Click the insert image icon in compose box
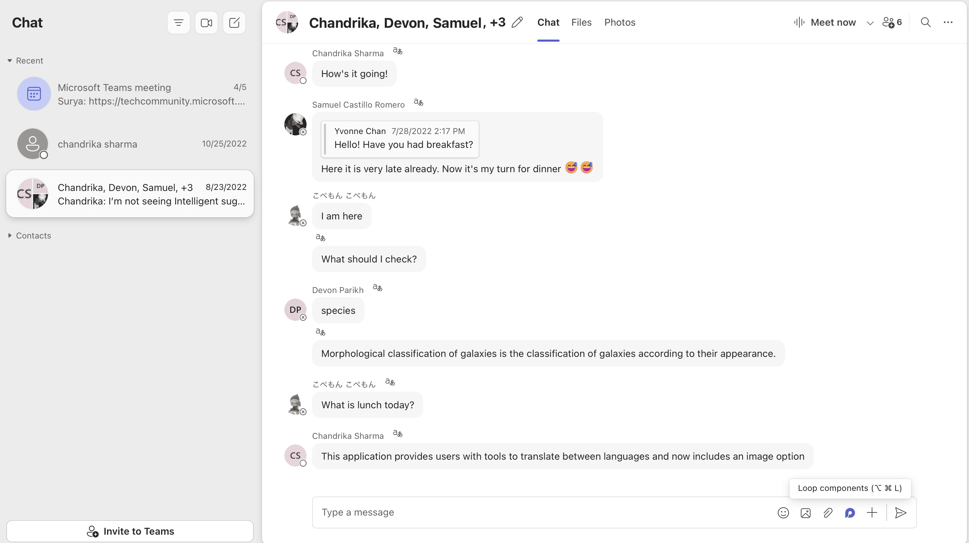969x543 pixels. tap(805, 513)
